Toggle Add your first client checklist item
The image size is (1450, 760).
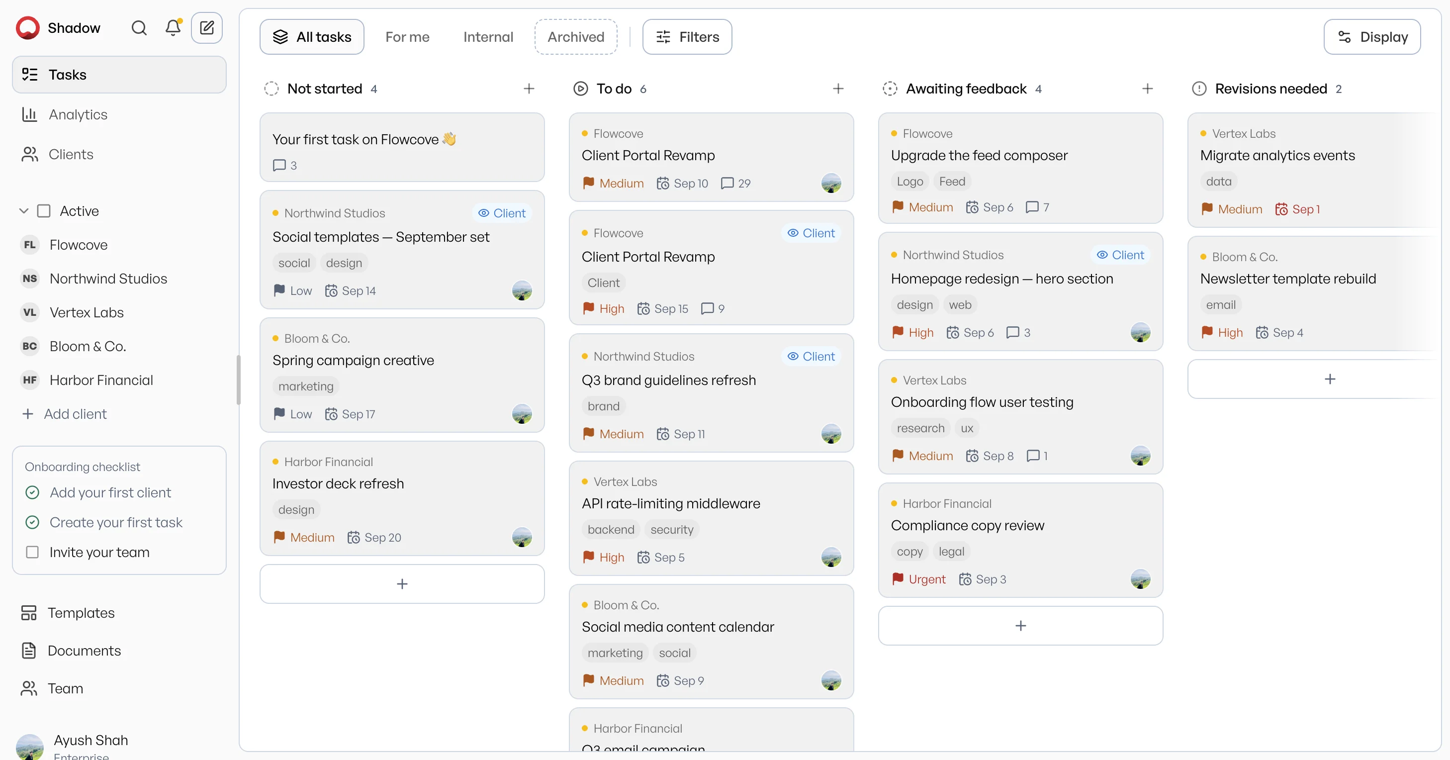point(32,492)
